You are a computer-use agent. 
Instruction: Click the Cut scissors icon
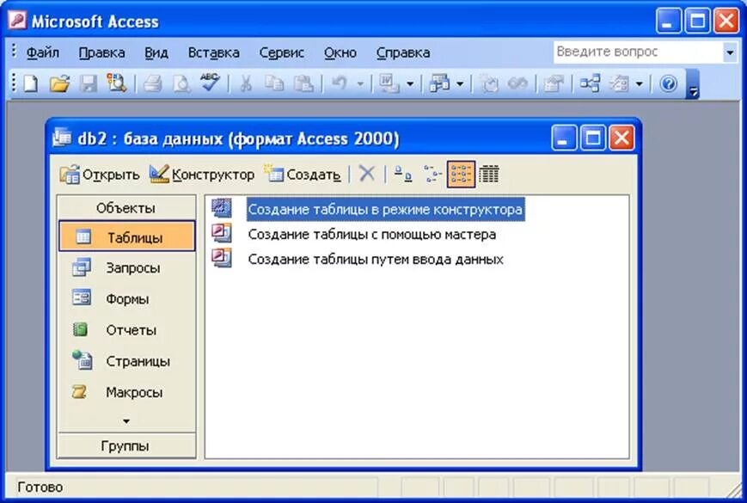tap(245, 84)
